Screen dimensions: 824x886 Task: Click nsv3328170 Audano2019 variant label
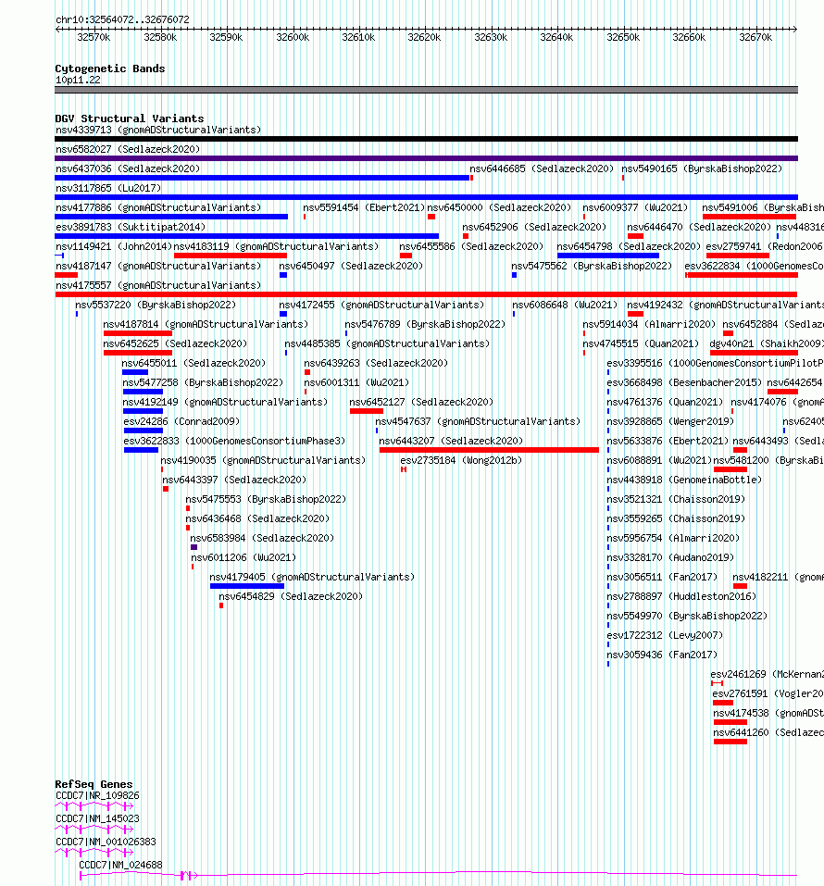point(670,557)
